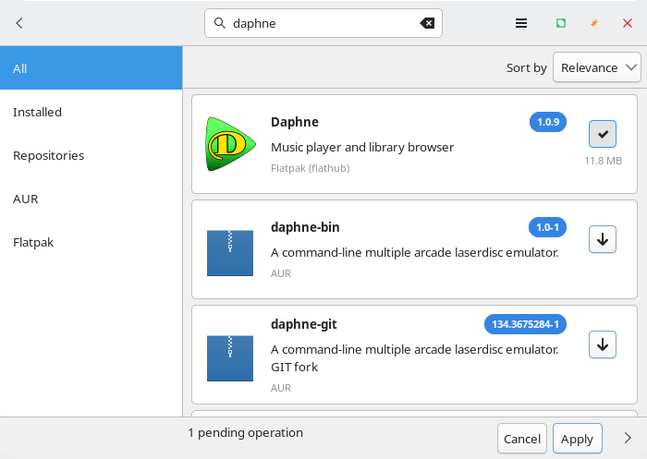
Task: Clear the daphne search text
Action: pyautogui.click(x=427, y=23)
